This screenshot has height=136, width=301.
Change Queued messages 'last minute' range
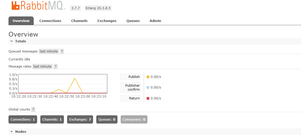coord(49,51)
